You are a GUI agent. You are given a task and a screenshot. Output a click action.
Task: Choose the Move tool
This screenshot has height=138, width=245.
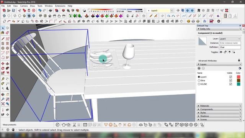click(3, 64)
